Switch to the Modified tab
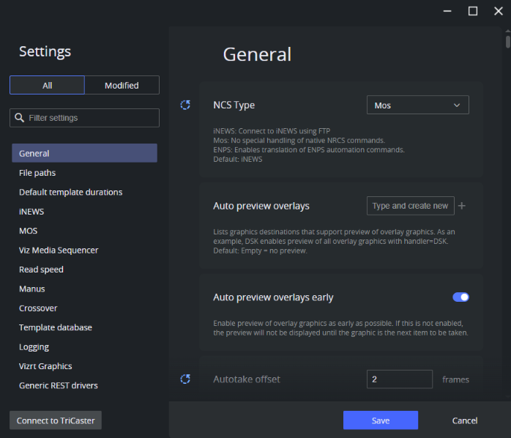 coord(122,86)
